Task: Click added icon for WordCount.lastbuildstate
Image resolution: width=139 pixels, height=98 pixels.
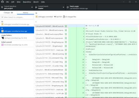Action: coord(66,70)
